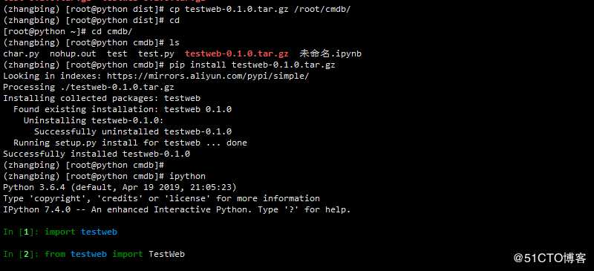Click the empty '(zhangbing) [root@python cmdb]#' prompt line
Screen dimensions: 594x271
[83, 166]
